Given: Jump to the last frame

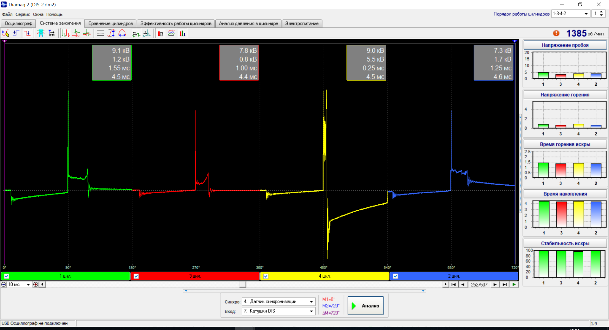Looking at the screenshot, I should [x=504, y=285].
